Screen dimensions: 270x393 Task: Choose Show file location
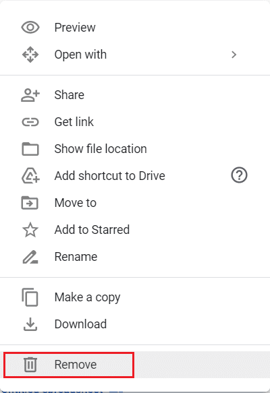tap(135, 149)
